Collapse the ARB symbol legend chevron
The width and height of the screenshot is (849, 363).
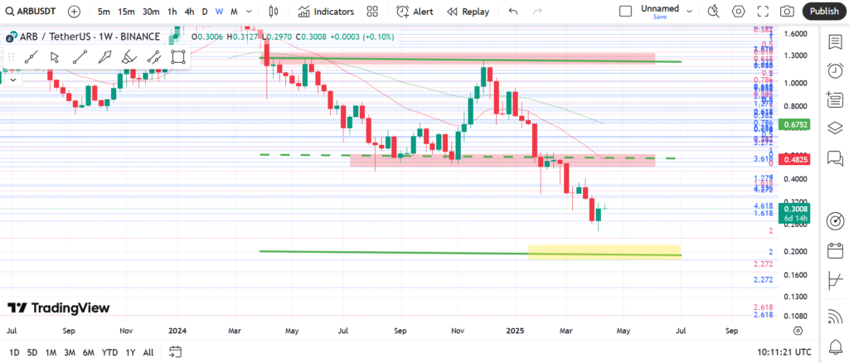coord(12,80)
